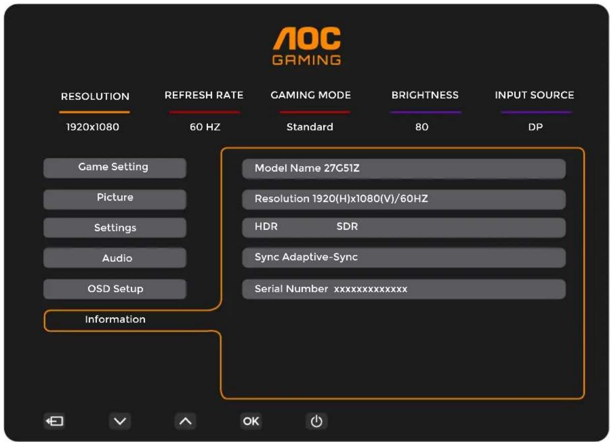Click the RESOLUTION header label
610x442 pixels.
click(x=95, y=96)
